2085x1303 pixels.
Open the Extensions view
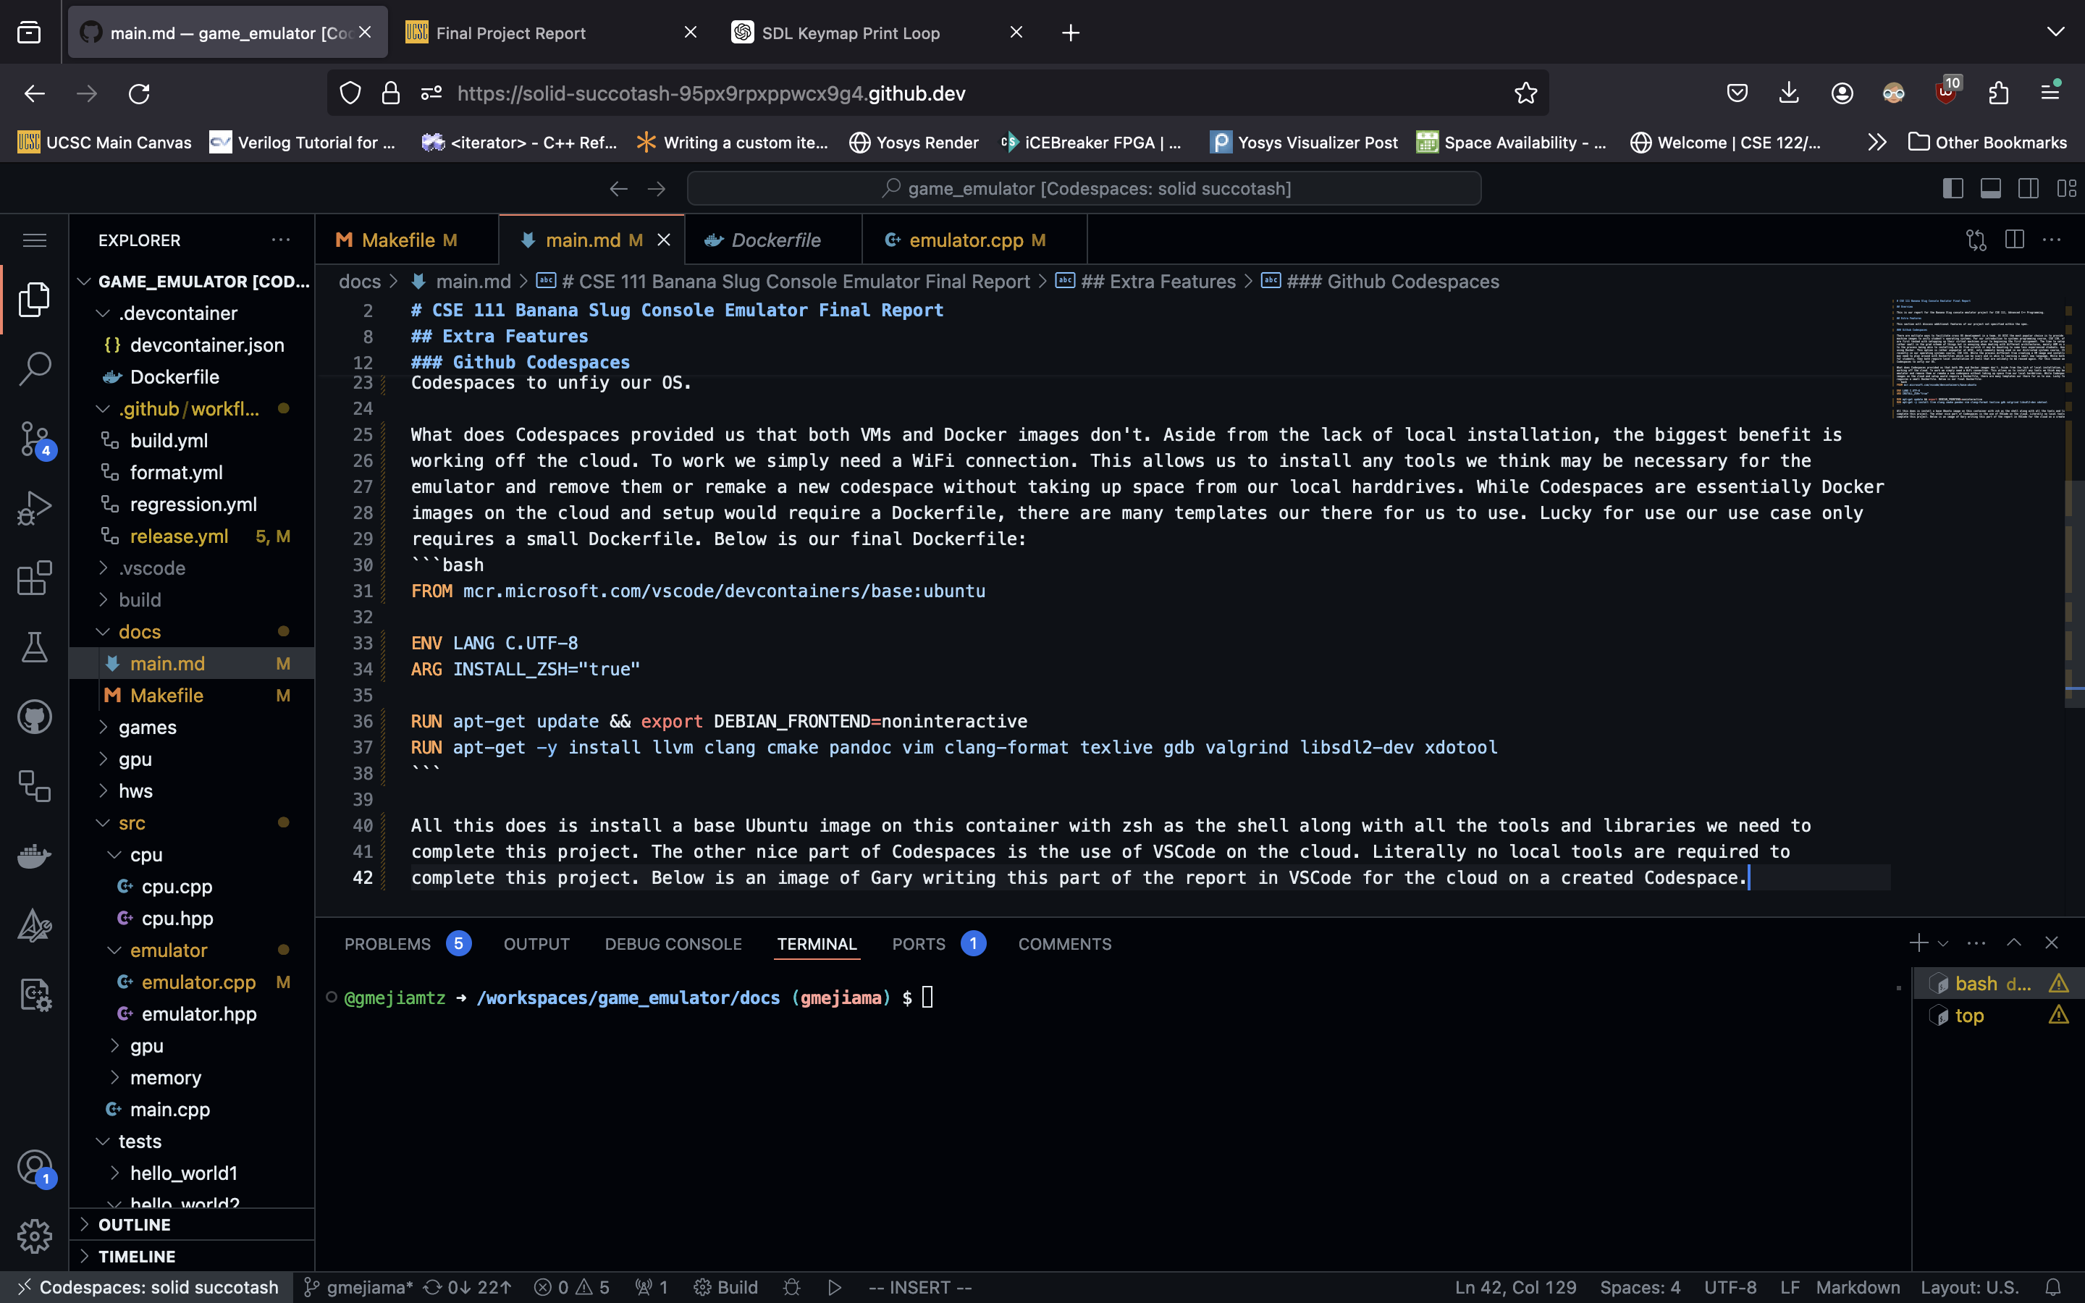click(35, 578)
